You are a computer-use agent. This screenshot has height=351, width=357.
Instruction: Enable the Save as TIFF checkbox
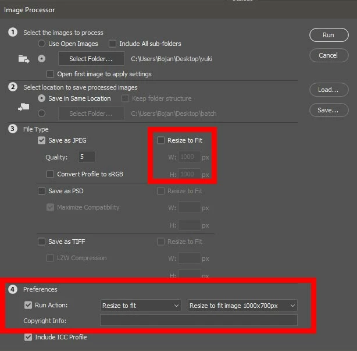41,242
